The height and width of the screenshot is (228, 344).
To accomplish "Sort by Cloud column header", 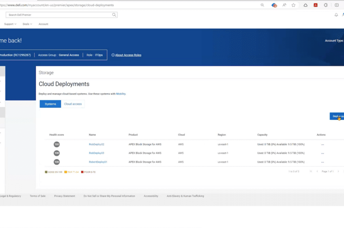I will click(181, 135).
